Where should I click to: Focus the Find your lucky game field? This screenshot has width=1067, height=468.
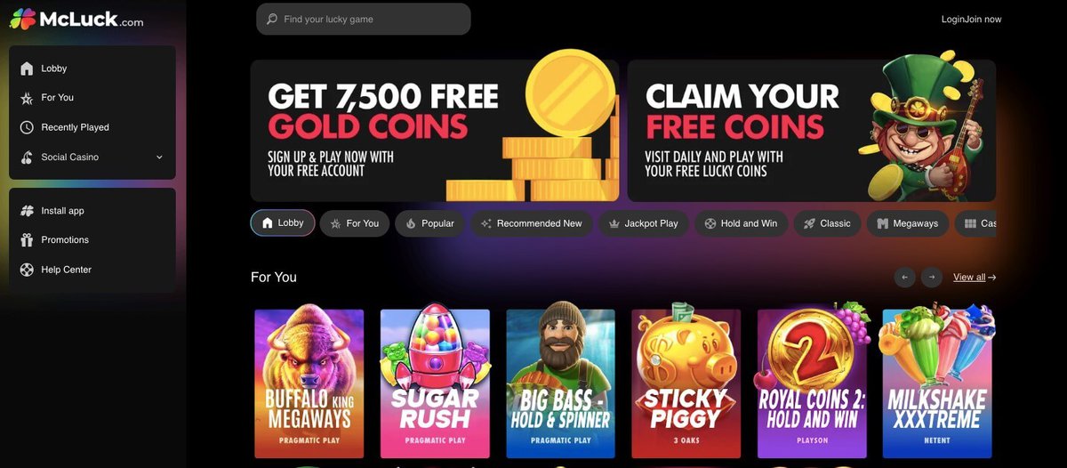tap(364, 19)
